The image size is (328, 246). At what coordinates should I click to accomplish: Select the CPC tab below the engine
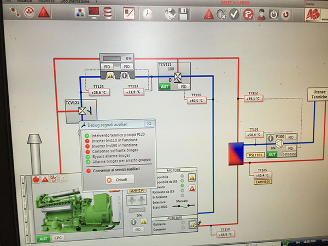tap(58, 239)
